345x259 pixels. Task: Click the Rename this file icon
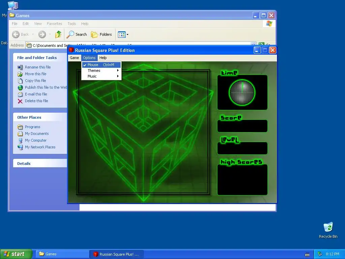coord(20,67)
